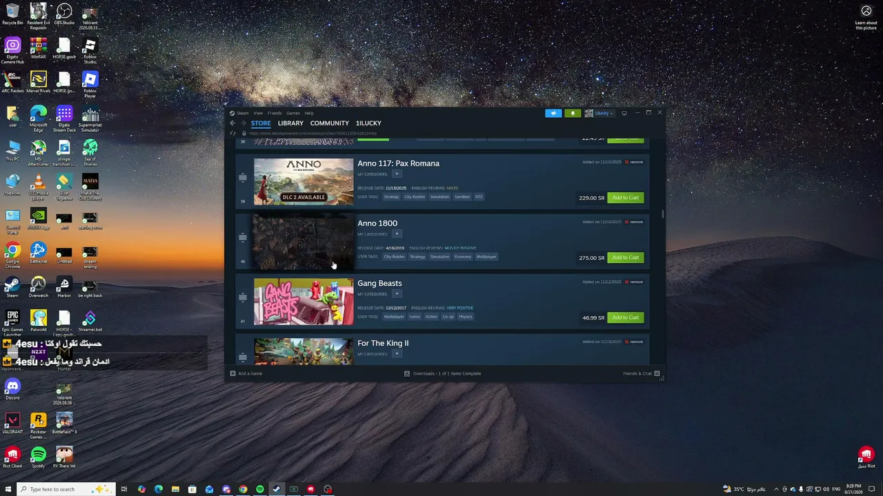Image resolution: width=883 pixels, height=496 pixels.
Task: Grab the reorder handle for Gang Beasts
Action: [243, 298]
